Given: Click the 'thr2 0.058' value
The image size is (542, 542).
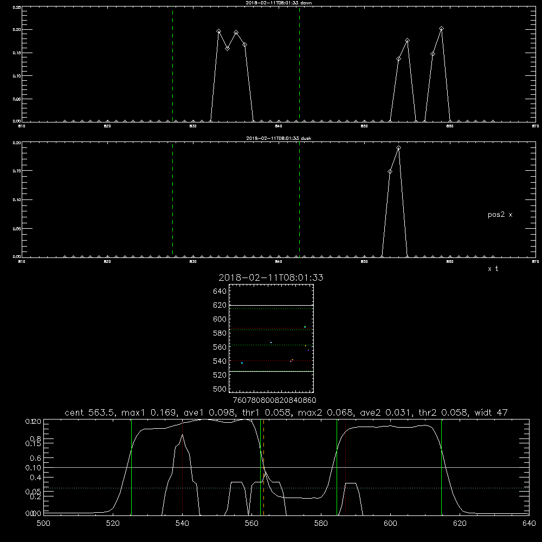Looking at the screenshot, I should pos(442,412).
